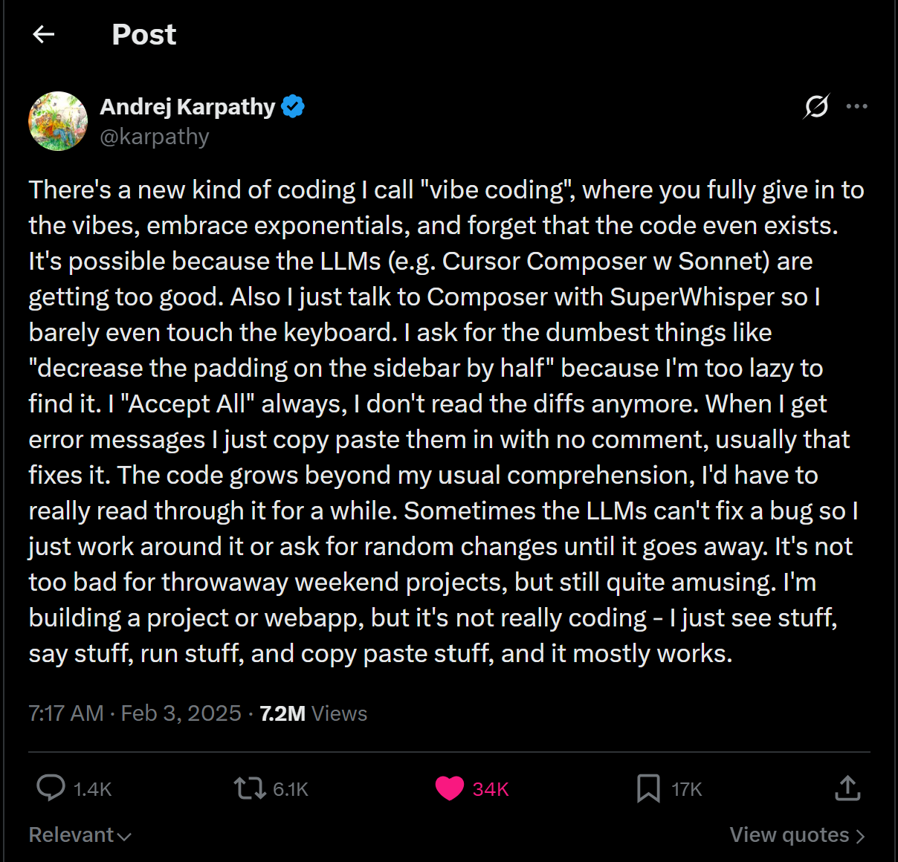The image size is (898, 862).
Task: Repost using the retweet arrows icon
Action: (x=250, y=788)
